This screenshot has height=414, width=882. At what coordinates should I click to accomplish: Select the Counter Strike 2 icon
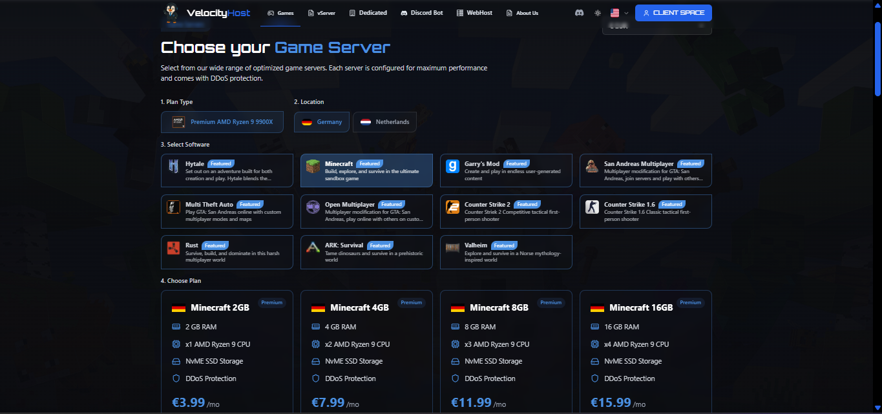(452, 207)
